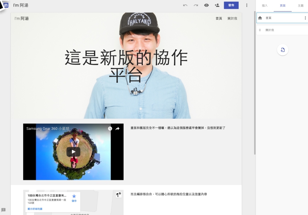Click the blue 發佈 publish button
Screen dimensions: 308x215
coord(231,5)
